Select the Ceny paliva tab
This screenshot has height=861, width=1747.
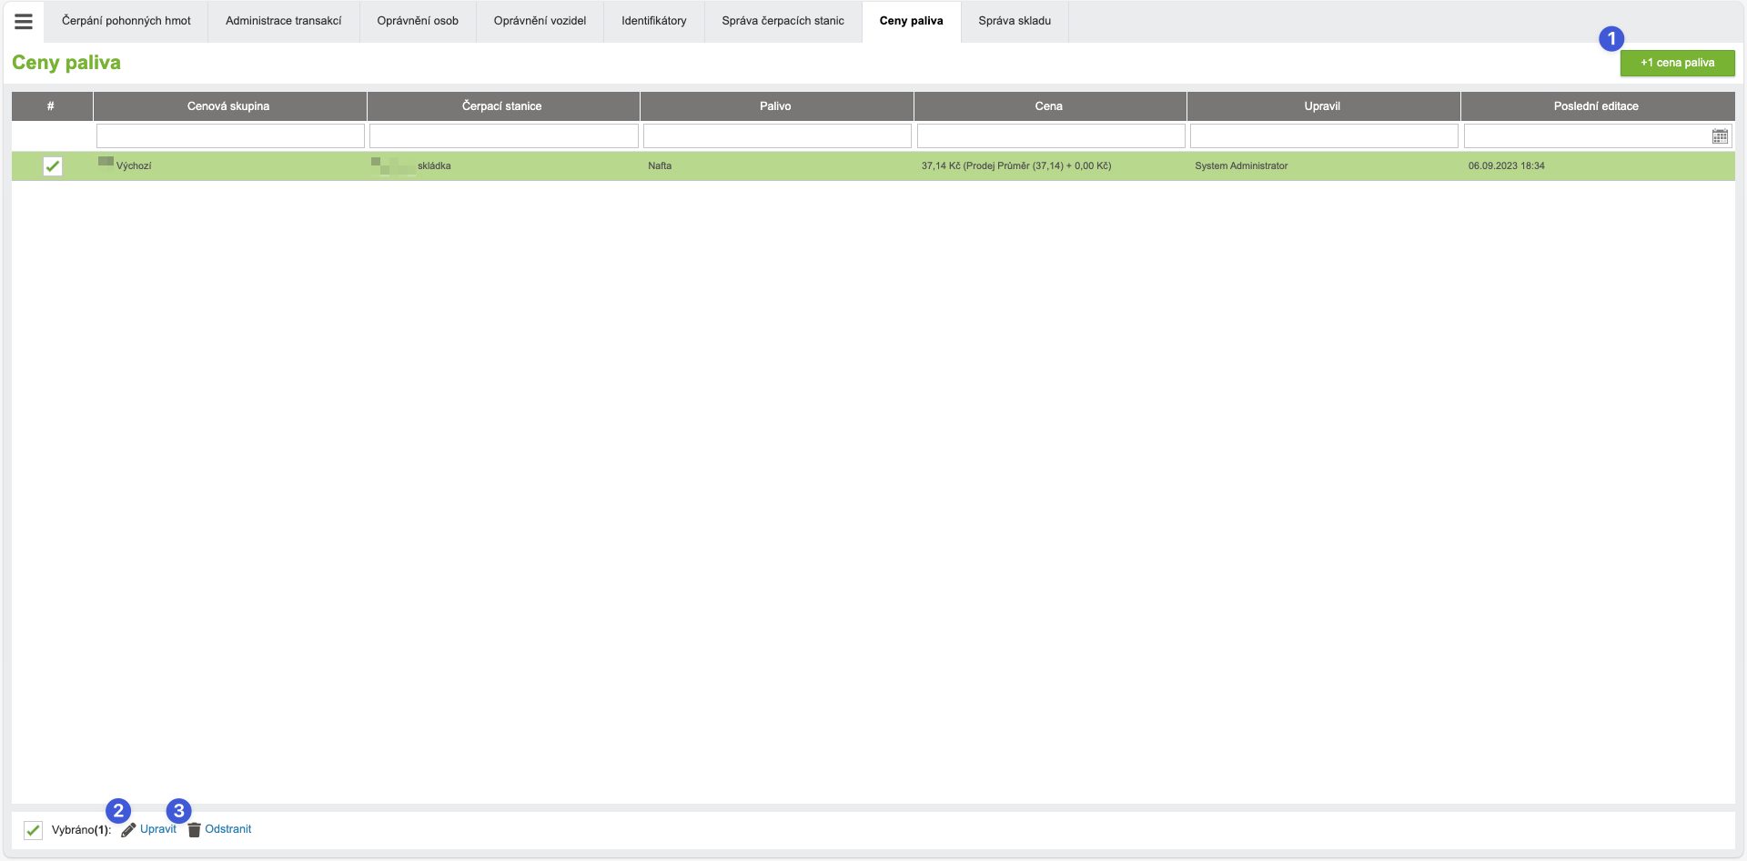(x=912, y=21)
